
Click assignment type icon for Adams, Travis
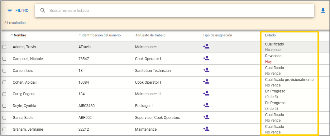pyautogui.click(x=206, y=47)
